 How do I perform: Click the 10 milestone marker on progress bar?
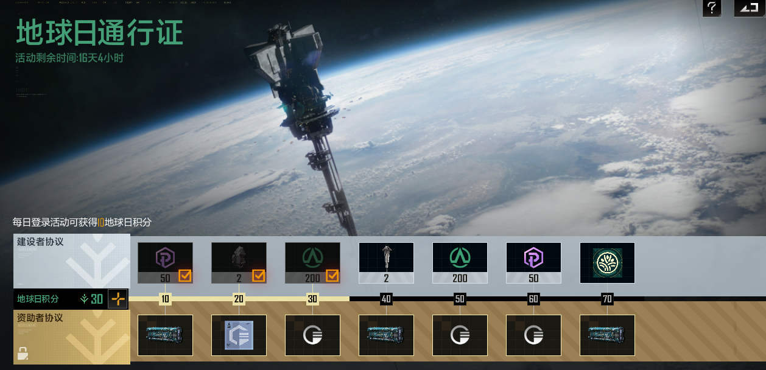pyautogui.click(x=166, y=299)
